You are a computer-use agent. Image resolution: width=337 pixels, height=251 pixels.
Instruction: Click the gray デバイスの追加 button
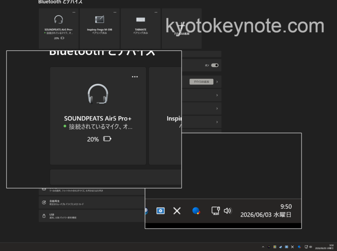click(x=201, y=82)
